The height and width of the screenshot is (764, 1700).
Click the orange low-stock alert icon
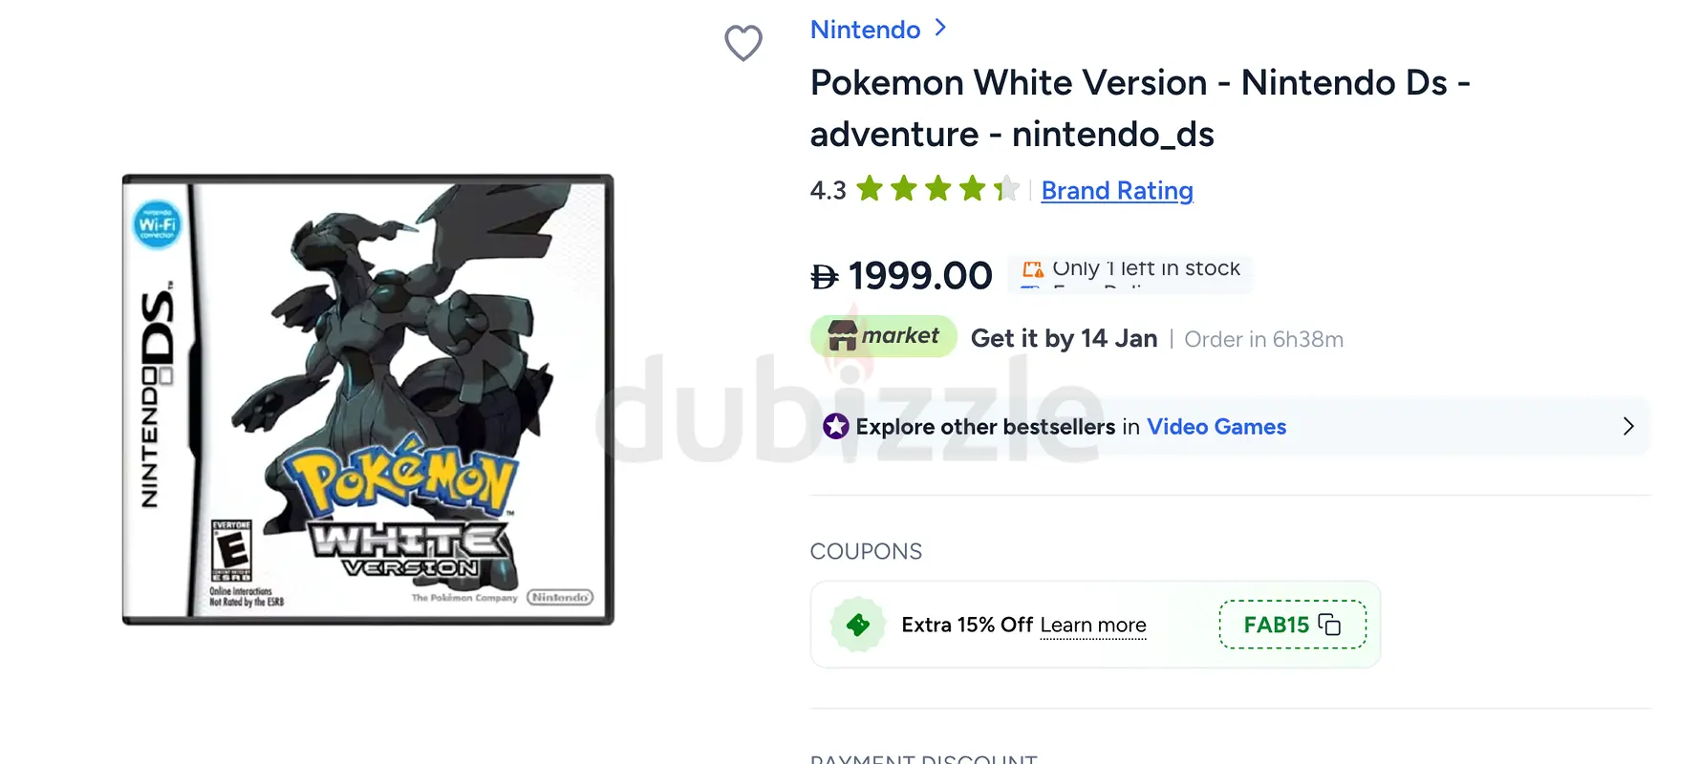pyautogui.click(x=1033, y=269)
